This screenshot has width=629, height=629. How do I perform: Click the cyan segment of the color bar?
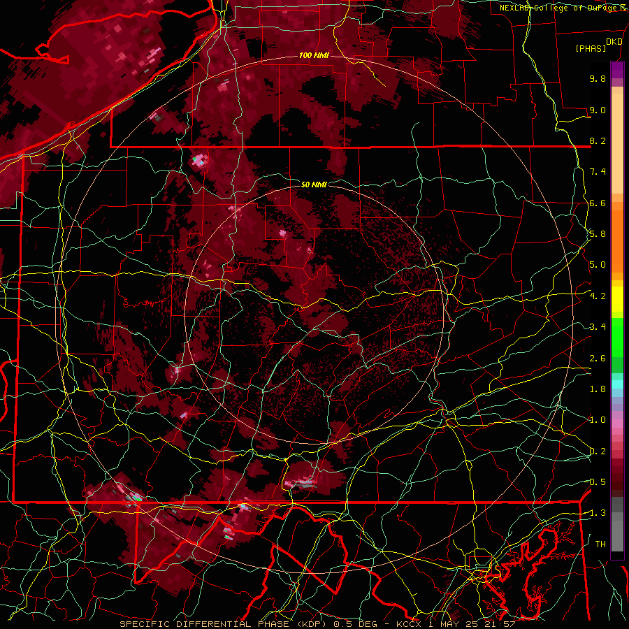617,384
